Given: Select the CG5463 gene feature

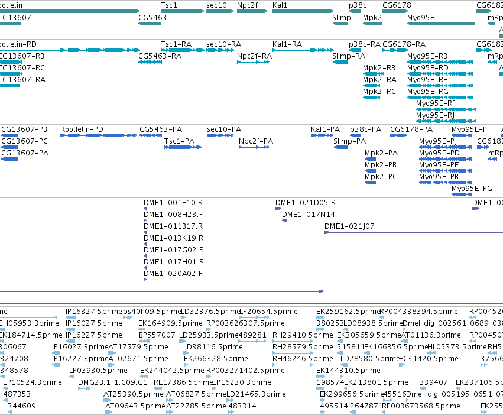Looking at the screenshot, I should click(150, 24).
